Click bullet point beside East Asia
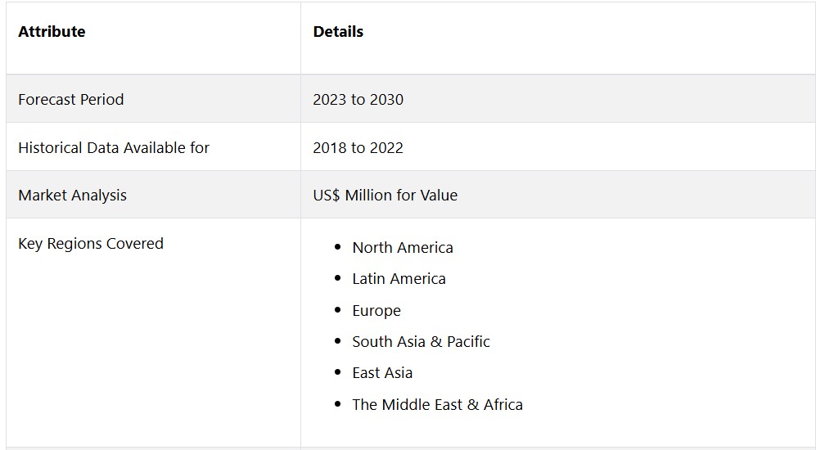Screen dimensions: 816x450 [x=338, y=372]
